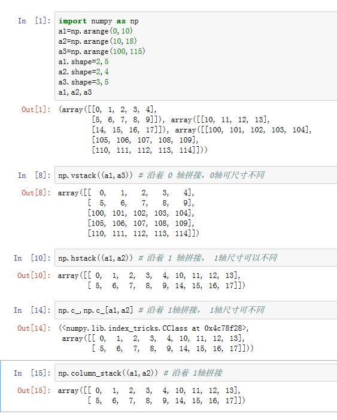Click the 'import numpy as np' line

click(99, 21)
